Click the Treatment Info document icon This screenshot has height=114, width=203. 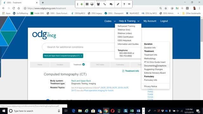coord(123,71)
